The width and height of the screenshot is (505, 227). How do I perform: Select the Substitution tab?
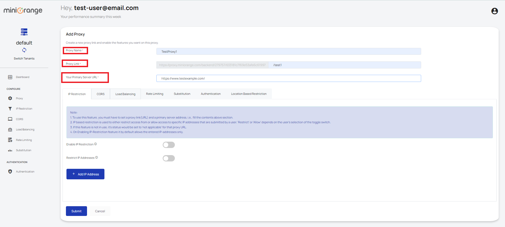182,94
